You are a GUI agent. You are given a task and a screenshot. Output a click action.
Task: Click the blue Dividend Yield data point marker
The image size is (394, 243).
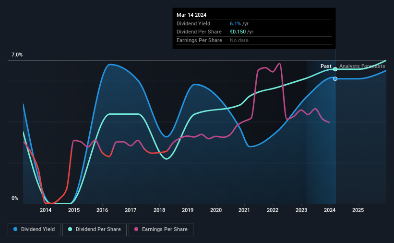pos(335,79)
